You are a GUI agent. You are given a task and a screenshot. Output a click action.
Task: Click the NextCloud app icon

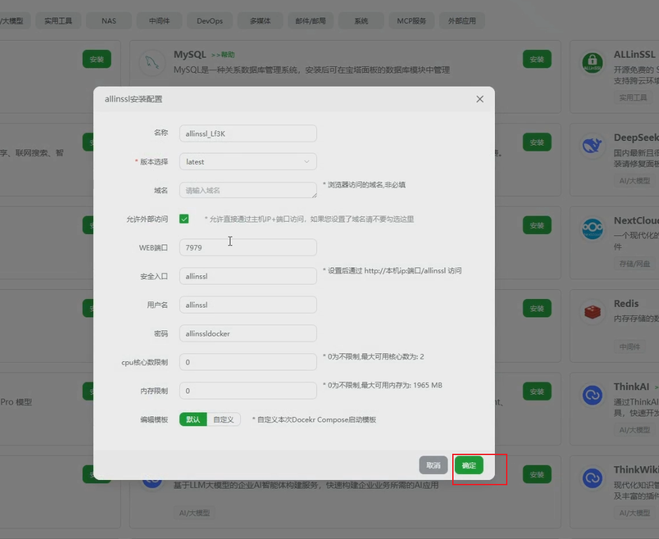pos(592,230)
